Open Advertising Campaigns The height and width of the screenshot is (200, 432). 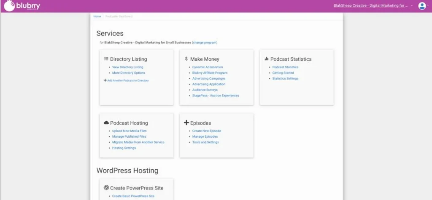pyautogui.click(x=209, y=79)
